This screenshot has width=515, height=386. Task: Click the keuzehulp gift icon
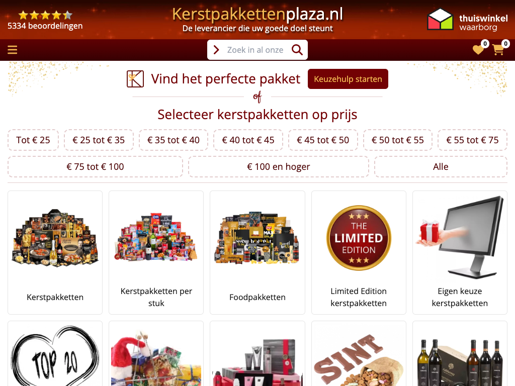[135, 79]
